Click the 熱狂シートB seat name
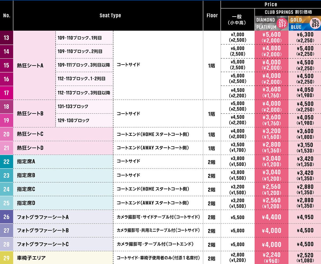The width and height of the screenshot is (321, 264). click(30, 114)
